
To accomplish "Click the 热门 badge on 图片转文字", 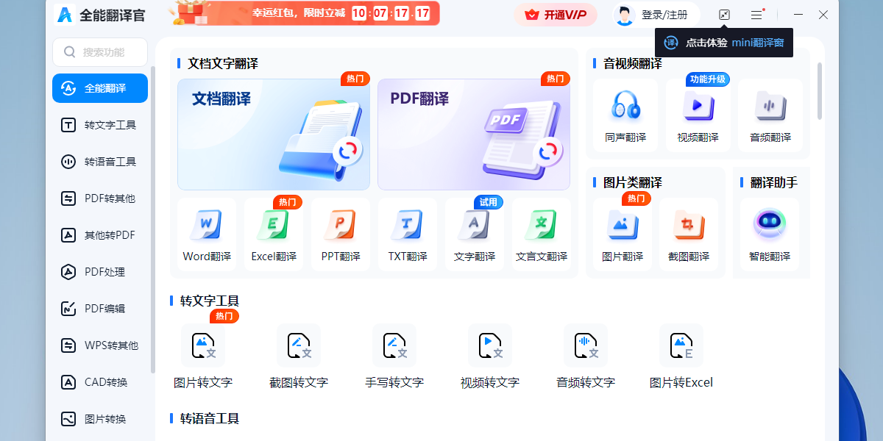I will pyautogui.click(x=224, y=316).
